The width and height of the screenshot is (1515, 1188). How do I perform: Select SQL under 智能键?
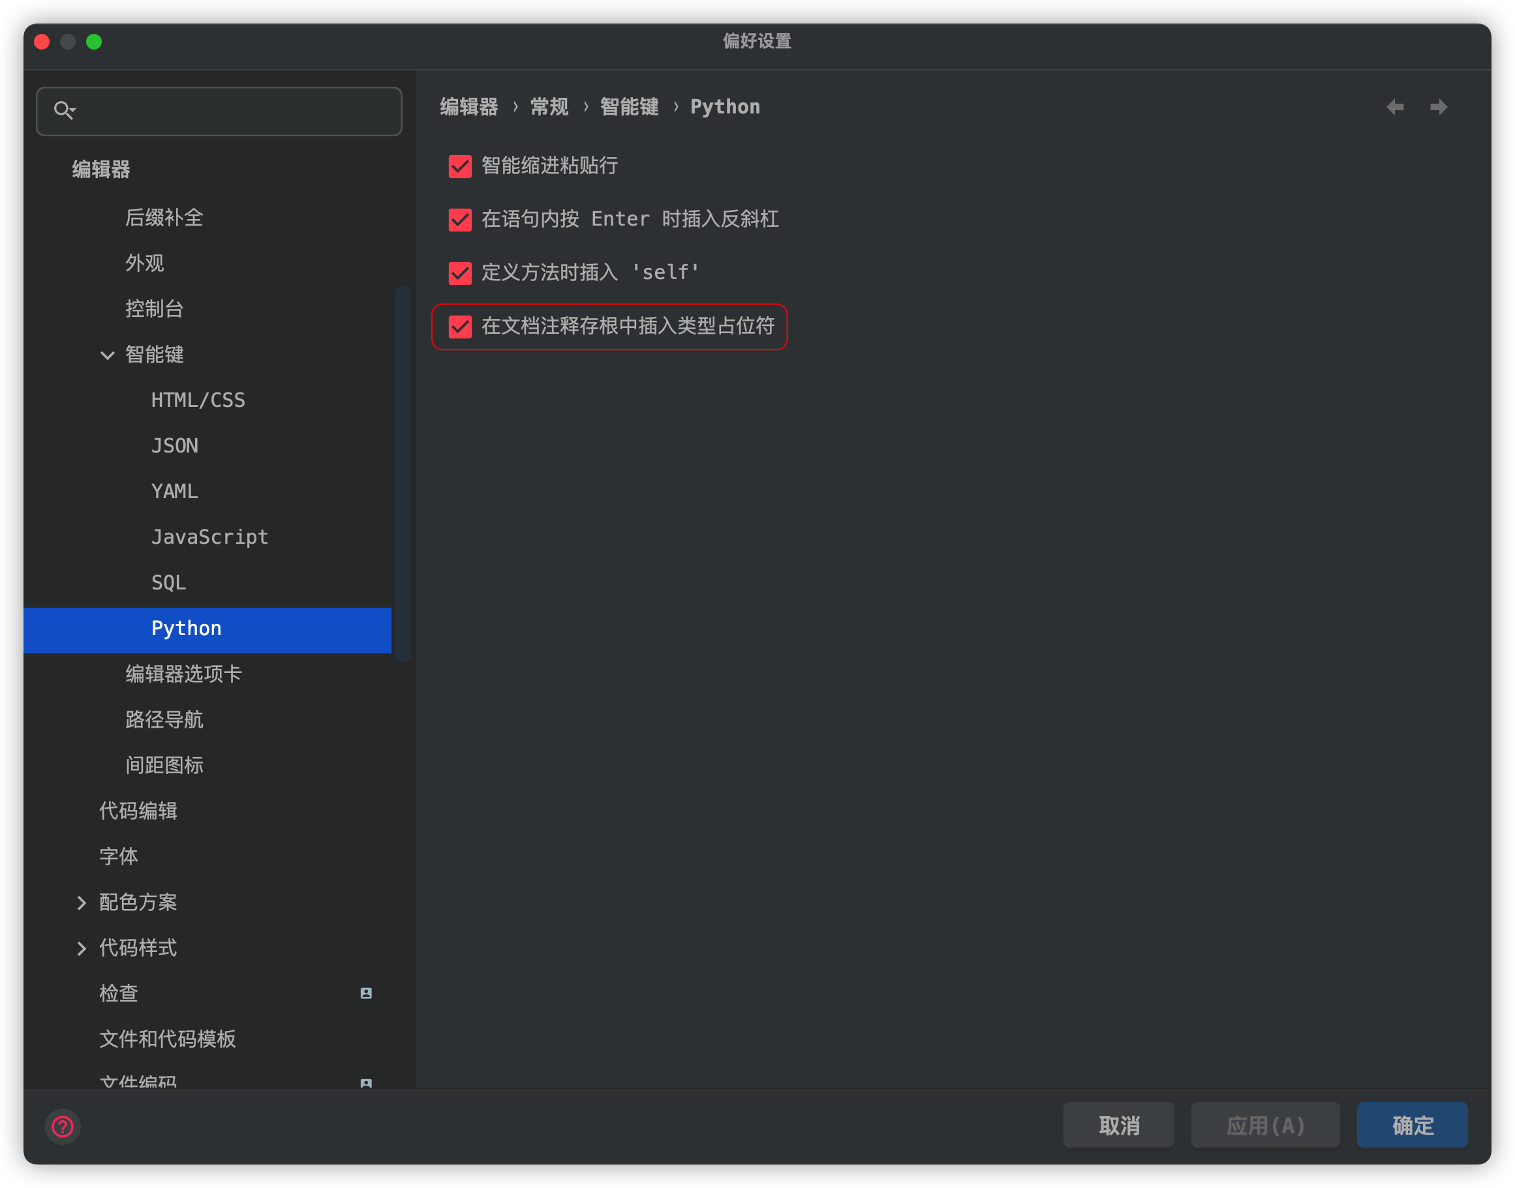click(x=168, y=582)
